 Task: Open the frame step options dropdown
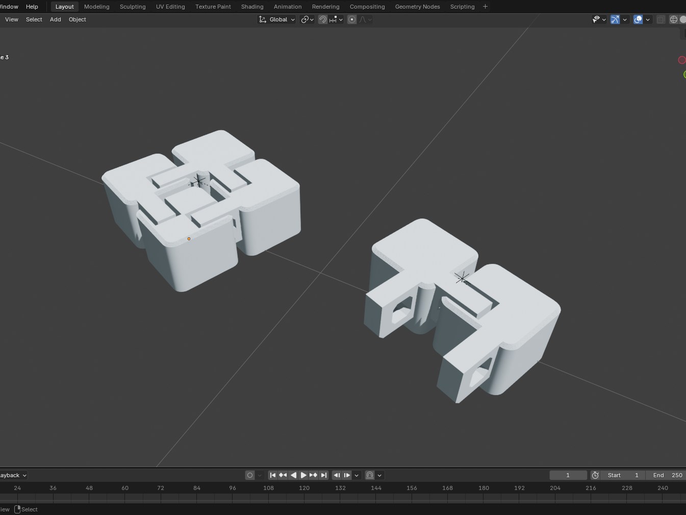pos(357,475)
